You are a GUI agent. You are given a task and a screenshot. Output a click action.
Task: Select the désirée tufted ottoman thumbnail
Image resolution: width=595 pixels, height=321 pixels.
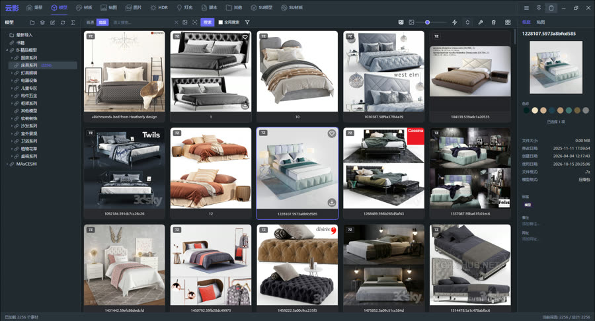[297, 265]
